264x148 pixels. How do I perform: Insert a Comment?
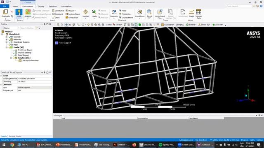point(58,14)
